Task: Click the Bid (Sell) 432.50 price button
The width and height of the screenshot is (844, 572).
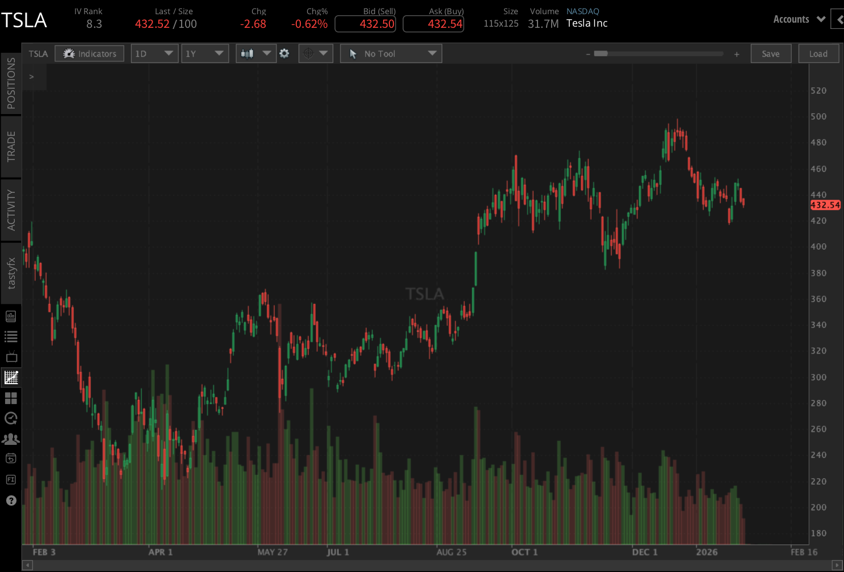Action: [366, 24]
